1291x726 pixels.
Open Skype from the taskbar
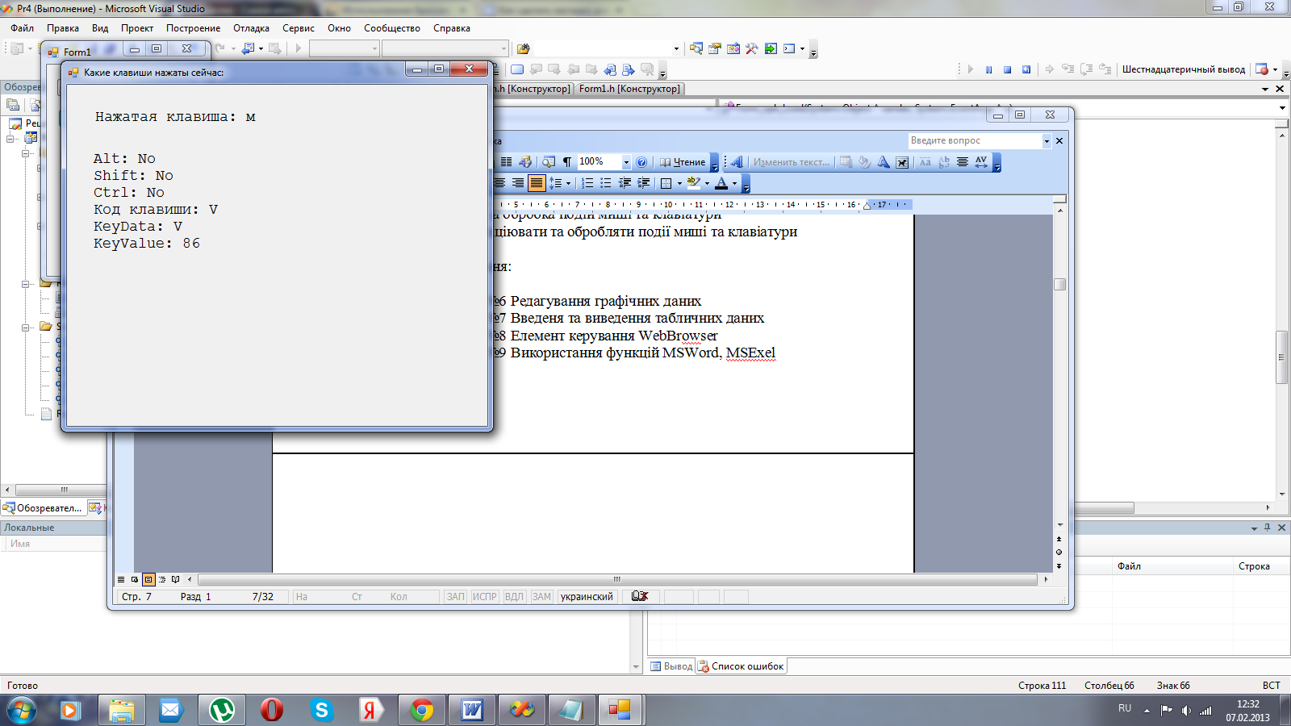point(321,710)
